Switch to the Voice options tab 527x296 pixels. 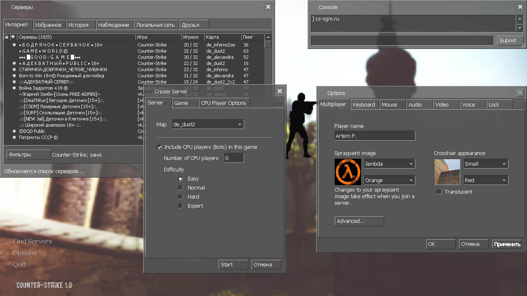click(x=473, y=104)
